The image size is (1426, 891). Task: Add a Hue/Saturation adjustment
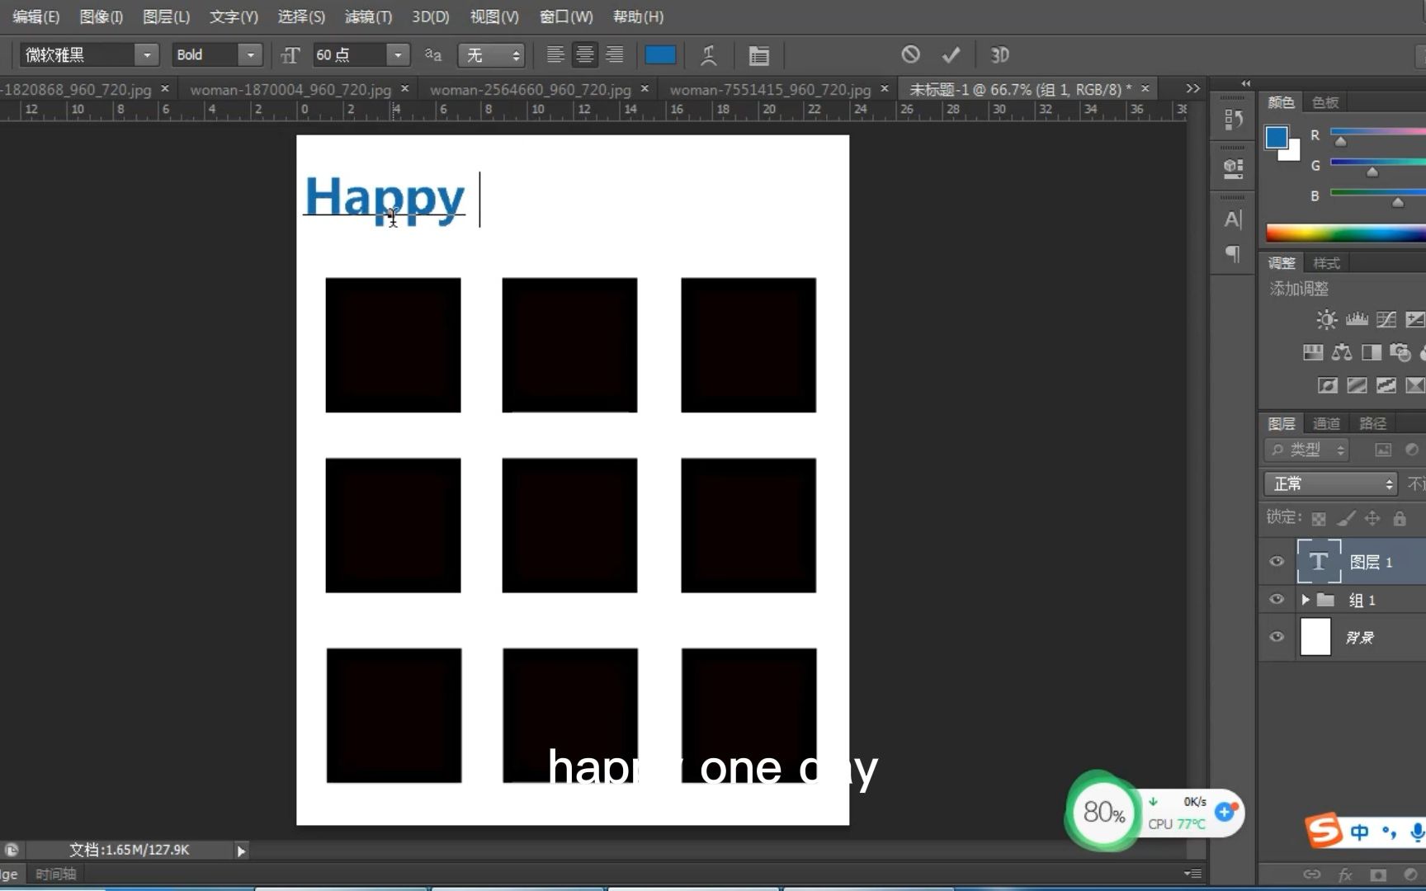(x=1313, y=353)
